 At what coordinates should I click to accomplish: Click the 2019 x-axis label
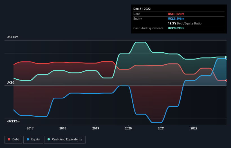[x=96, y=128]
